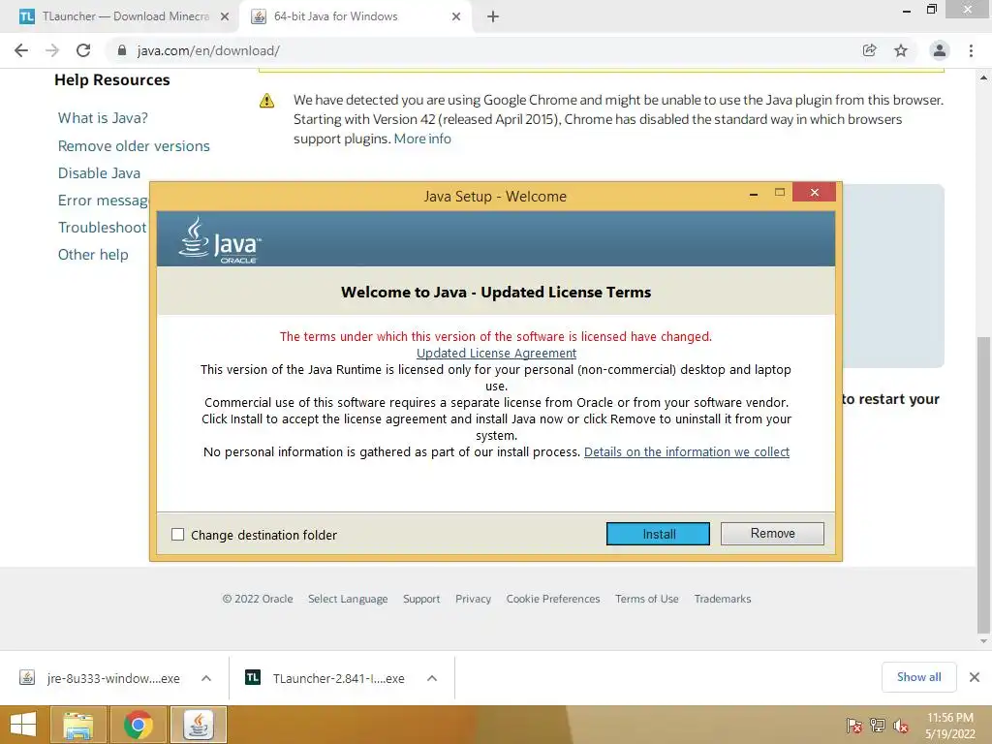Viewport: 992px width, 744px height.
Task: Close the downloads bar
Action: click(975, 677)
